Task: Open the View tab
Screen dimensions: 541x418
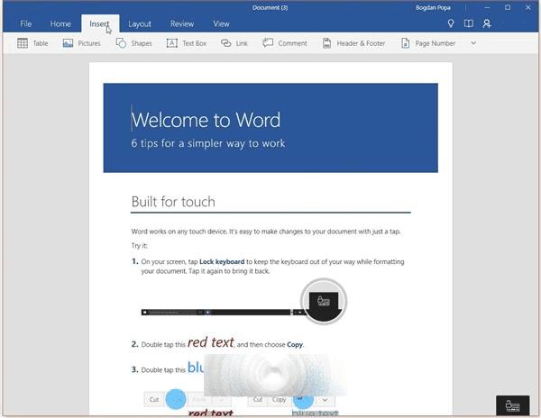Action: coord(221,23)
